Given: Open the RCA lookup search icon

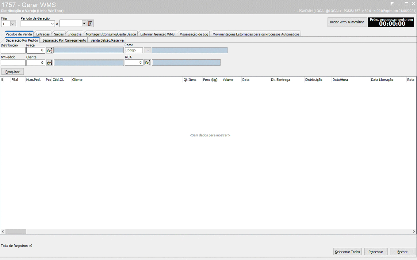Looking at the screenshot, I should click(147, 63).
